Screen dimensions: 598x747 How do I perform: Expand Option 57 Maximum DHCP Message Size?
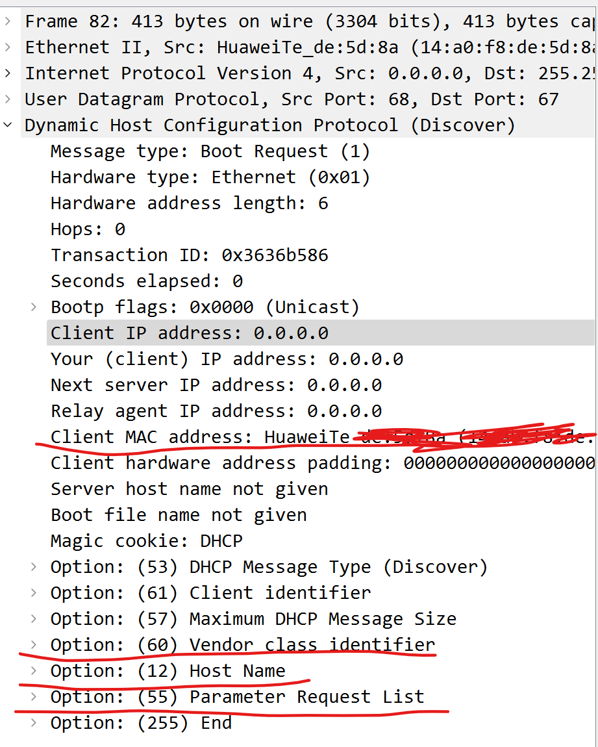[x=34, y=619]
